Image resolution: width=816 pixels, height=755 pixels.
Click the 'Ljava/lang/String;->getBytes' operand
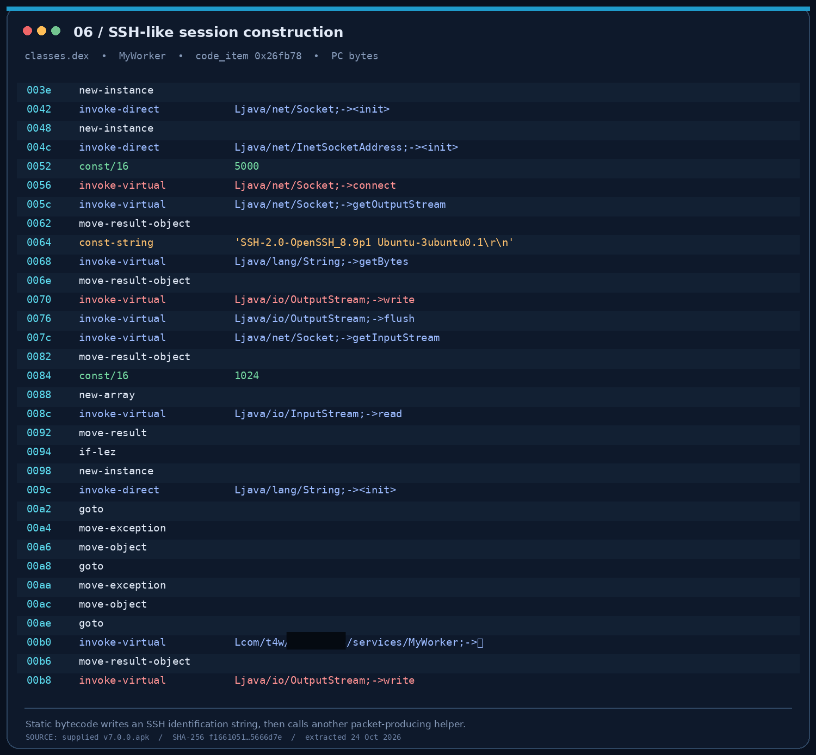pyautogui.click(x=322, y=262)
